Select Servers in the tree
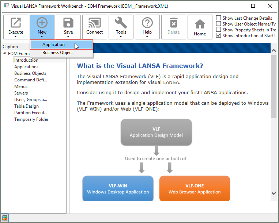Screen dimensions: 279x223 (21, 93)
